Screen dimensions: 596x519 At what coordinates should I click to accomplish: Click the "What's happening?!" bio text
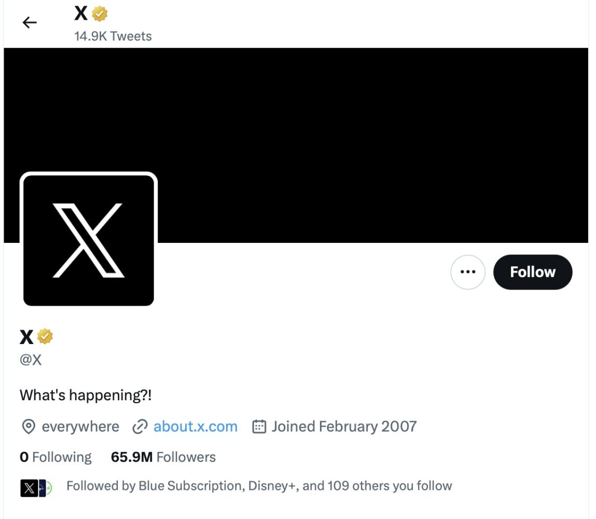86,395
